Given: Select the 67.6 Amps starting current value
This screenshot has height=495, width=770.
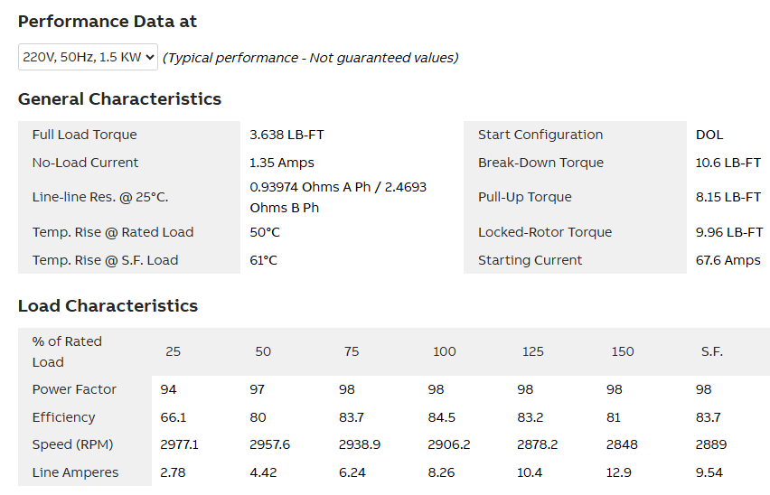Looking at the screenshot, I should (728, 260).
